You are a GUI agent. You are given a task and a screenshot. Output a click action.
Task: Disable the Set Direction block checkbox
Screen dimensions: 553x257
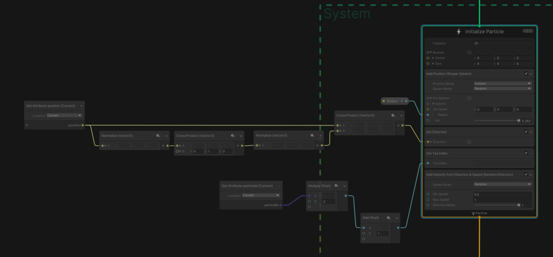tap(526, 132)
